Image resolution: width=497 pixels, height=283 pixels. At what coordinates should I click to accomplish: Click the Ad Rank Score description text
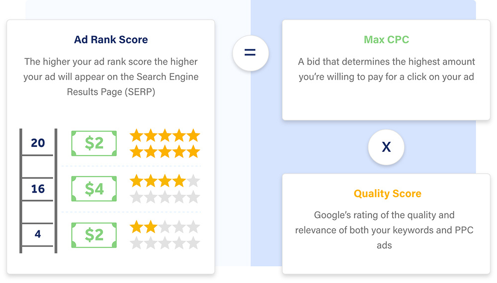pyautogui.click(x=111, y=77)
